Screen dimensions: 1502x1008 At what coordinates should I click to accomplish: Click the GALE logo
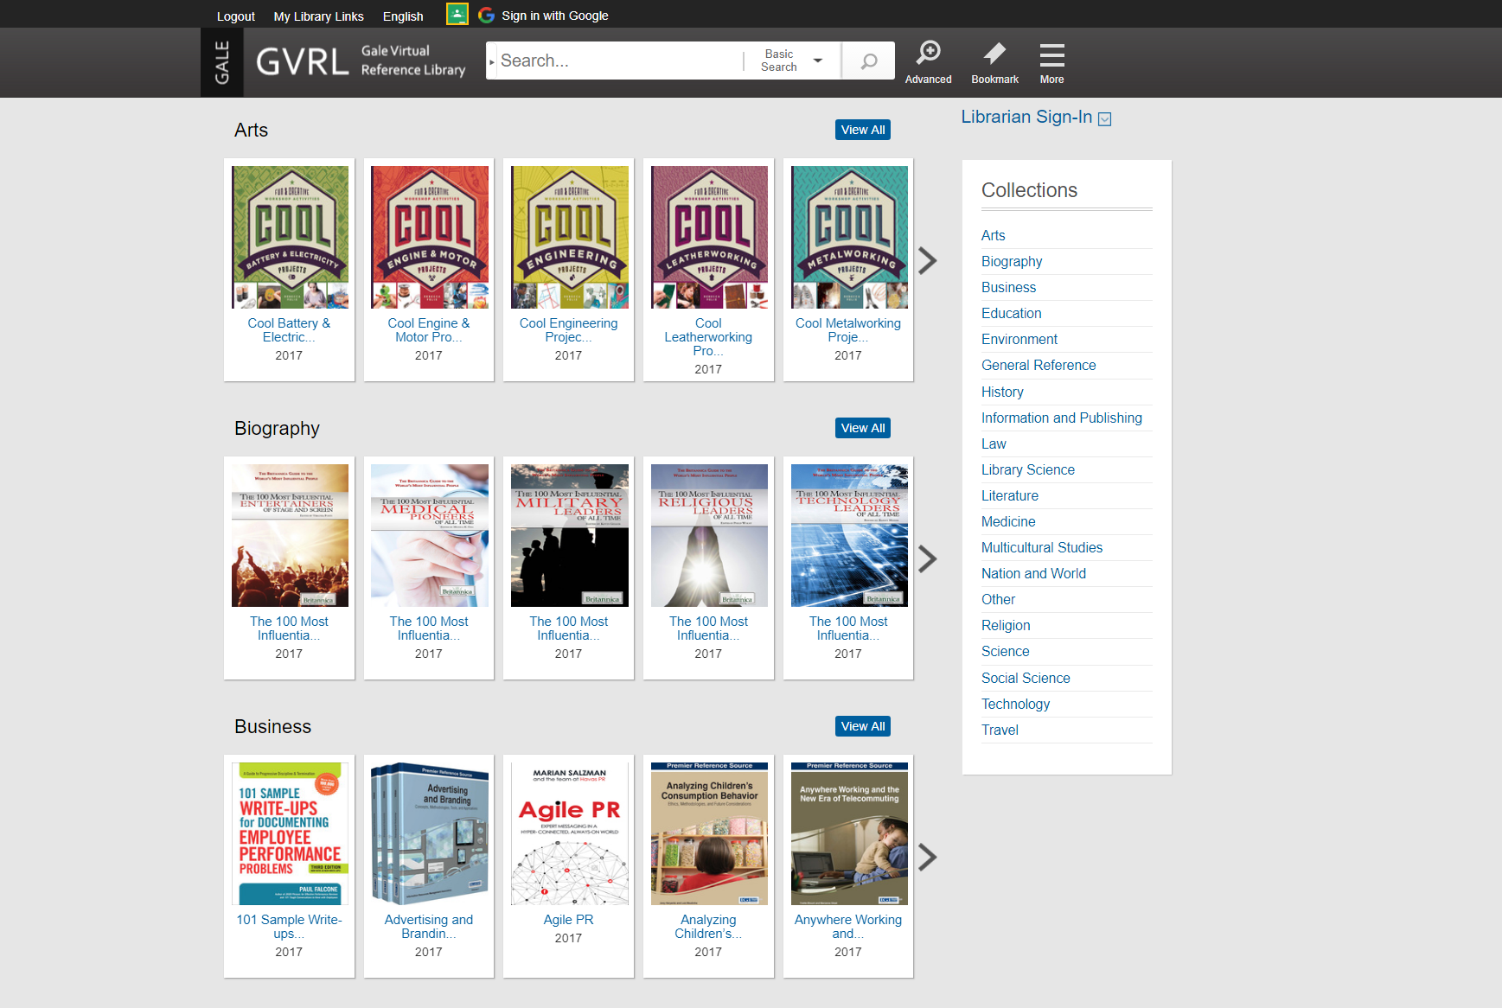(x=222, y=62)
